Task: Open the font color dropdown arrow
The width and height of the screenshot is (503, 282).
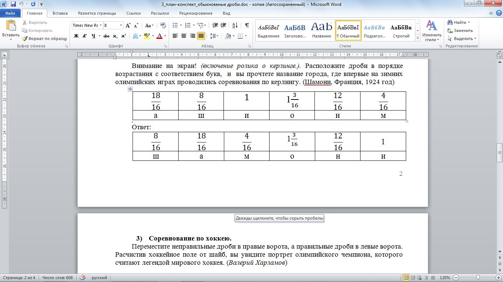Action: click(165, 36)
